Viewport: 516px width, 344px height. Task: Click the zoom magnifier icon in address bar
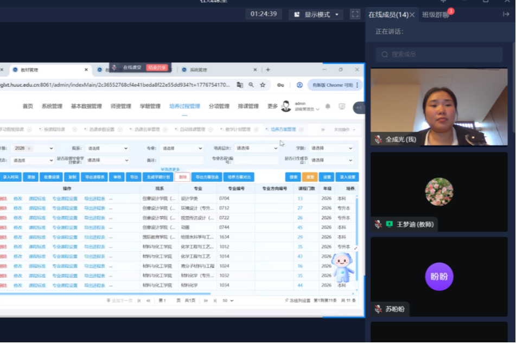[x=251, y=85]
